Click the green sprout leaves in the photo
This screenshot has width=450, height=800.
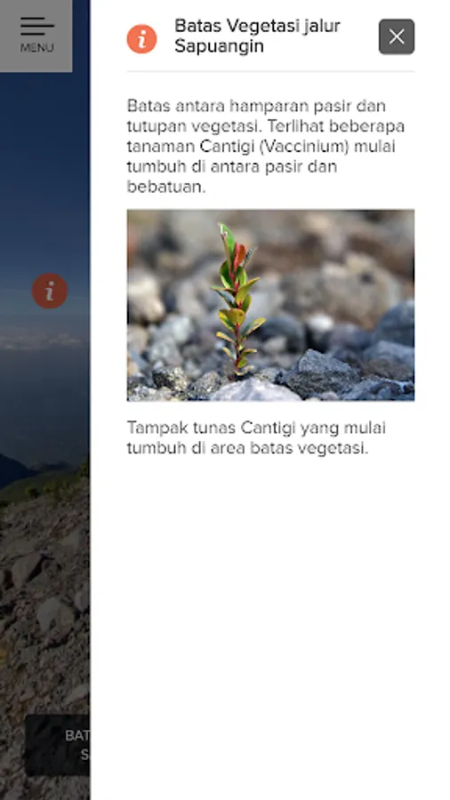coord(237,296)
